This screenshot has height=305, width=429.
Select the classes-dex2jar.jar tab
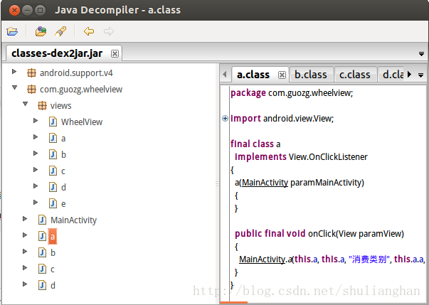pos(57,53)
